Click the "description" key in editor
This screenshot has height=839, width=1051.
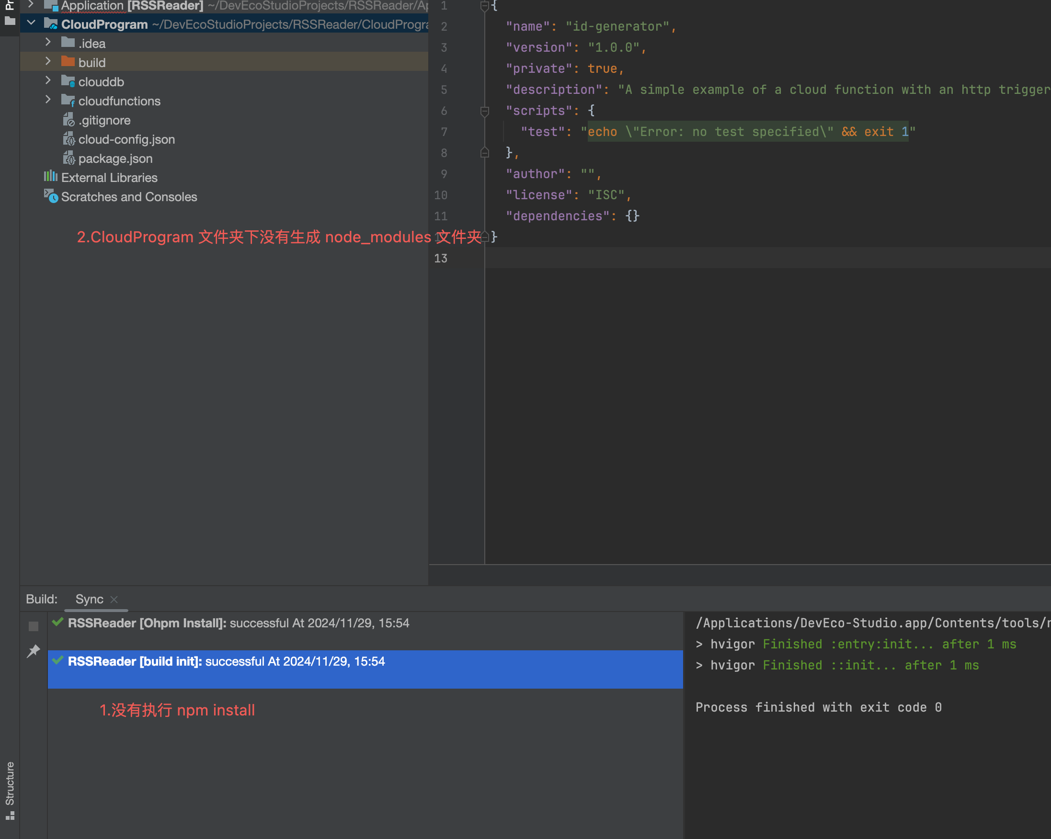pos(553,90)
